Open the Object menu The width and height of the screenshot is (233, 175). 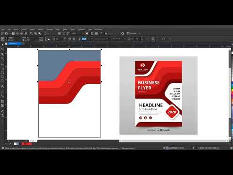(32, 30)
